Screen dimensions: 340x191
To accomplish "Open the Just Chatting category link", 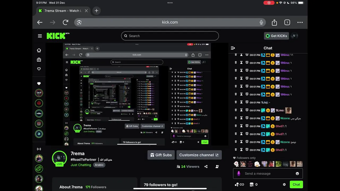I will click(x=81, y=165).
